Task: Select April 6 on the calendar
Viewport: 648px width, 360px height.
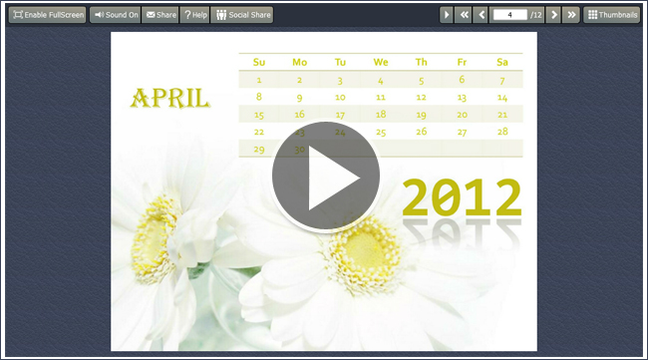Action: point(462,80)
